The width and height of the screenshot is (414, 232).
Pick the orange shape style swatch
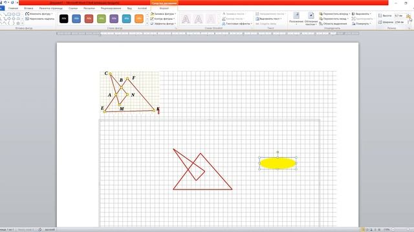(x=139, y=19)
